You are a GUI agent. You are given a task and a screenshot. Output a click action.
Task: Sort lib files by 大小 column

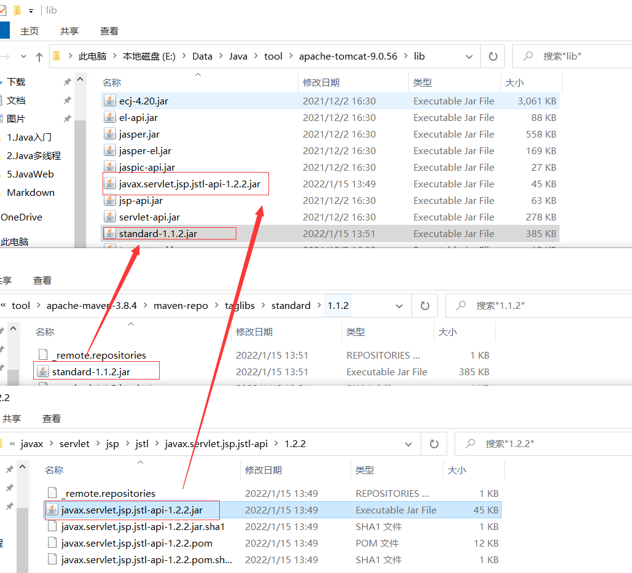531,83
